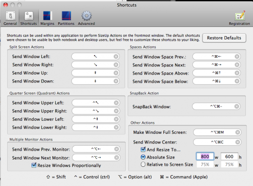The height and width of the screenshot is (186, 253).
Task: Click the absolute width field showing 800
Action: (205, 157)
